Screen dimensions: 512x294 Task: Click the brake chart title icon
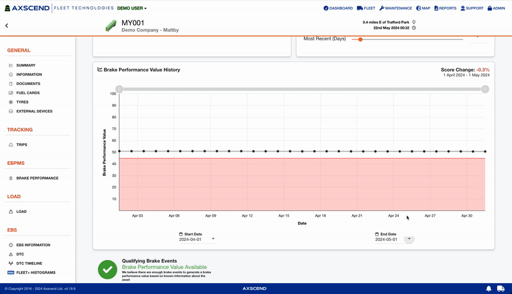pyautogui.click(x=100, y=70)
